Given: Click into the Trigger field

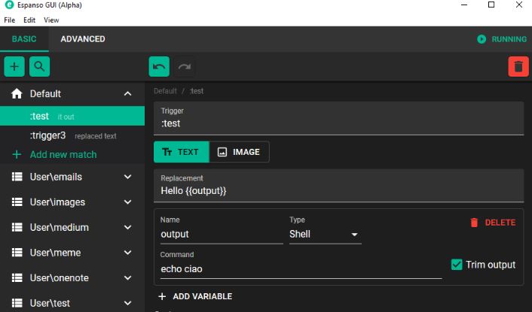Looking at the screenshot, I should [338, 119].
